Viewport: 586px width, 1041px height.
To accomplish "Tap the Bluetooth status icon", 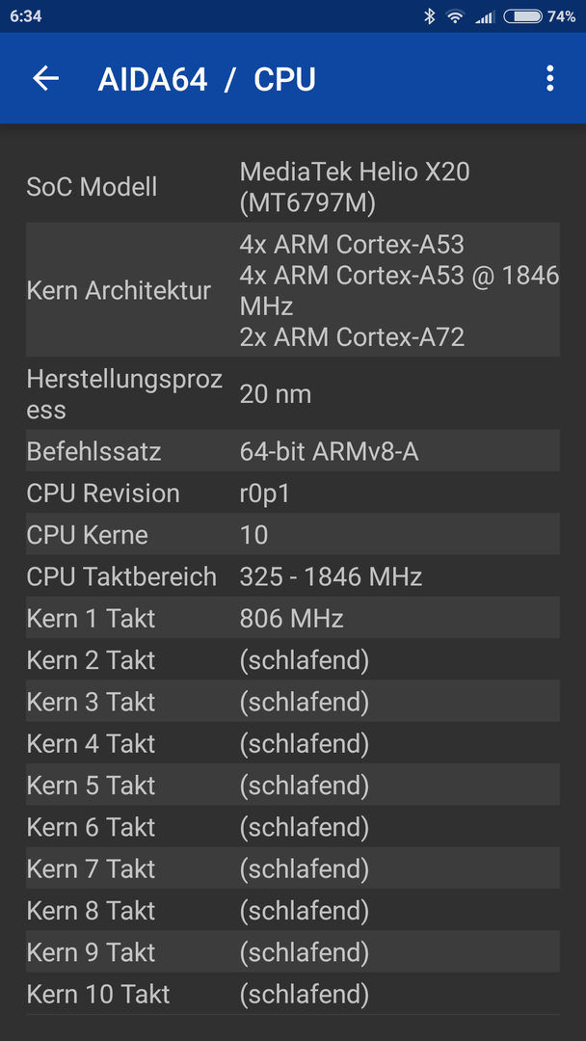I will click(x=429, y=16).
